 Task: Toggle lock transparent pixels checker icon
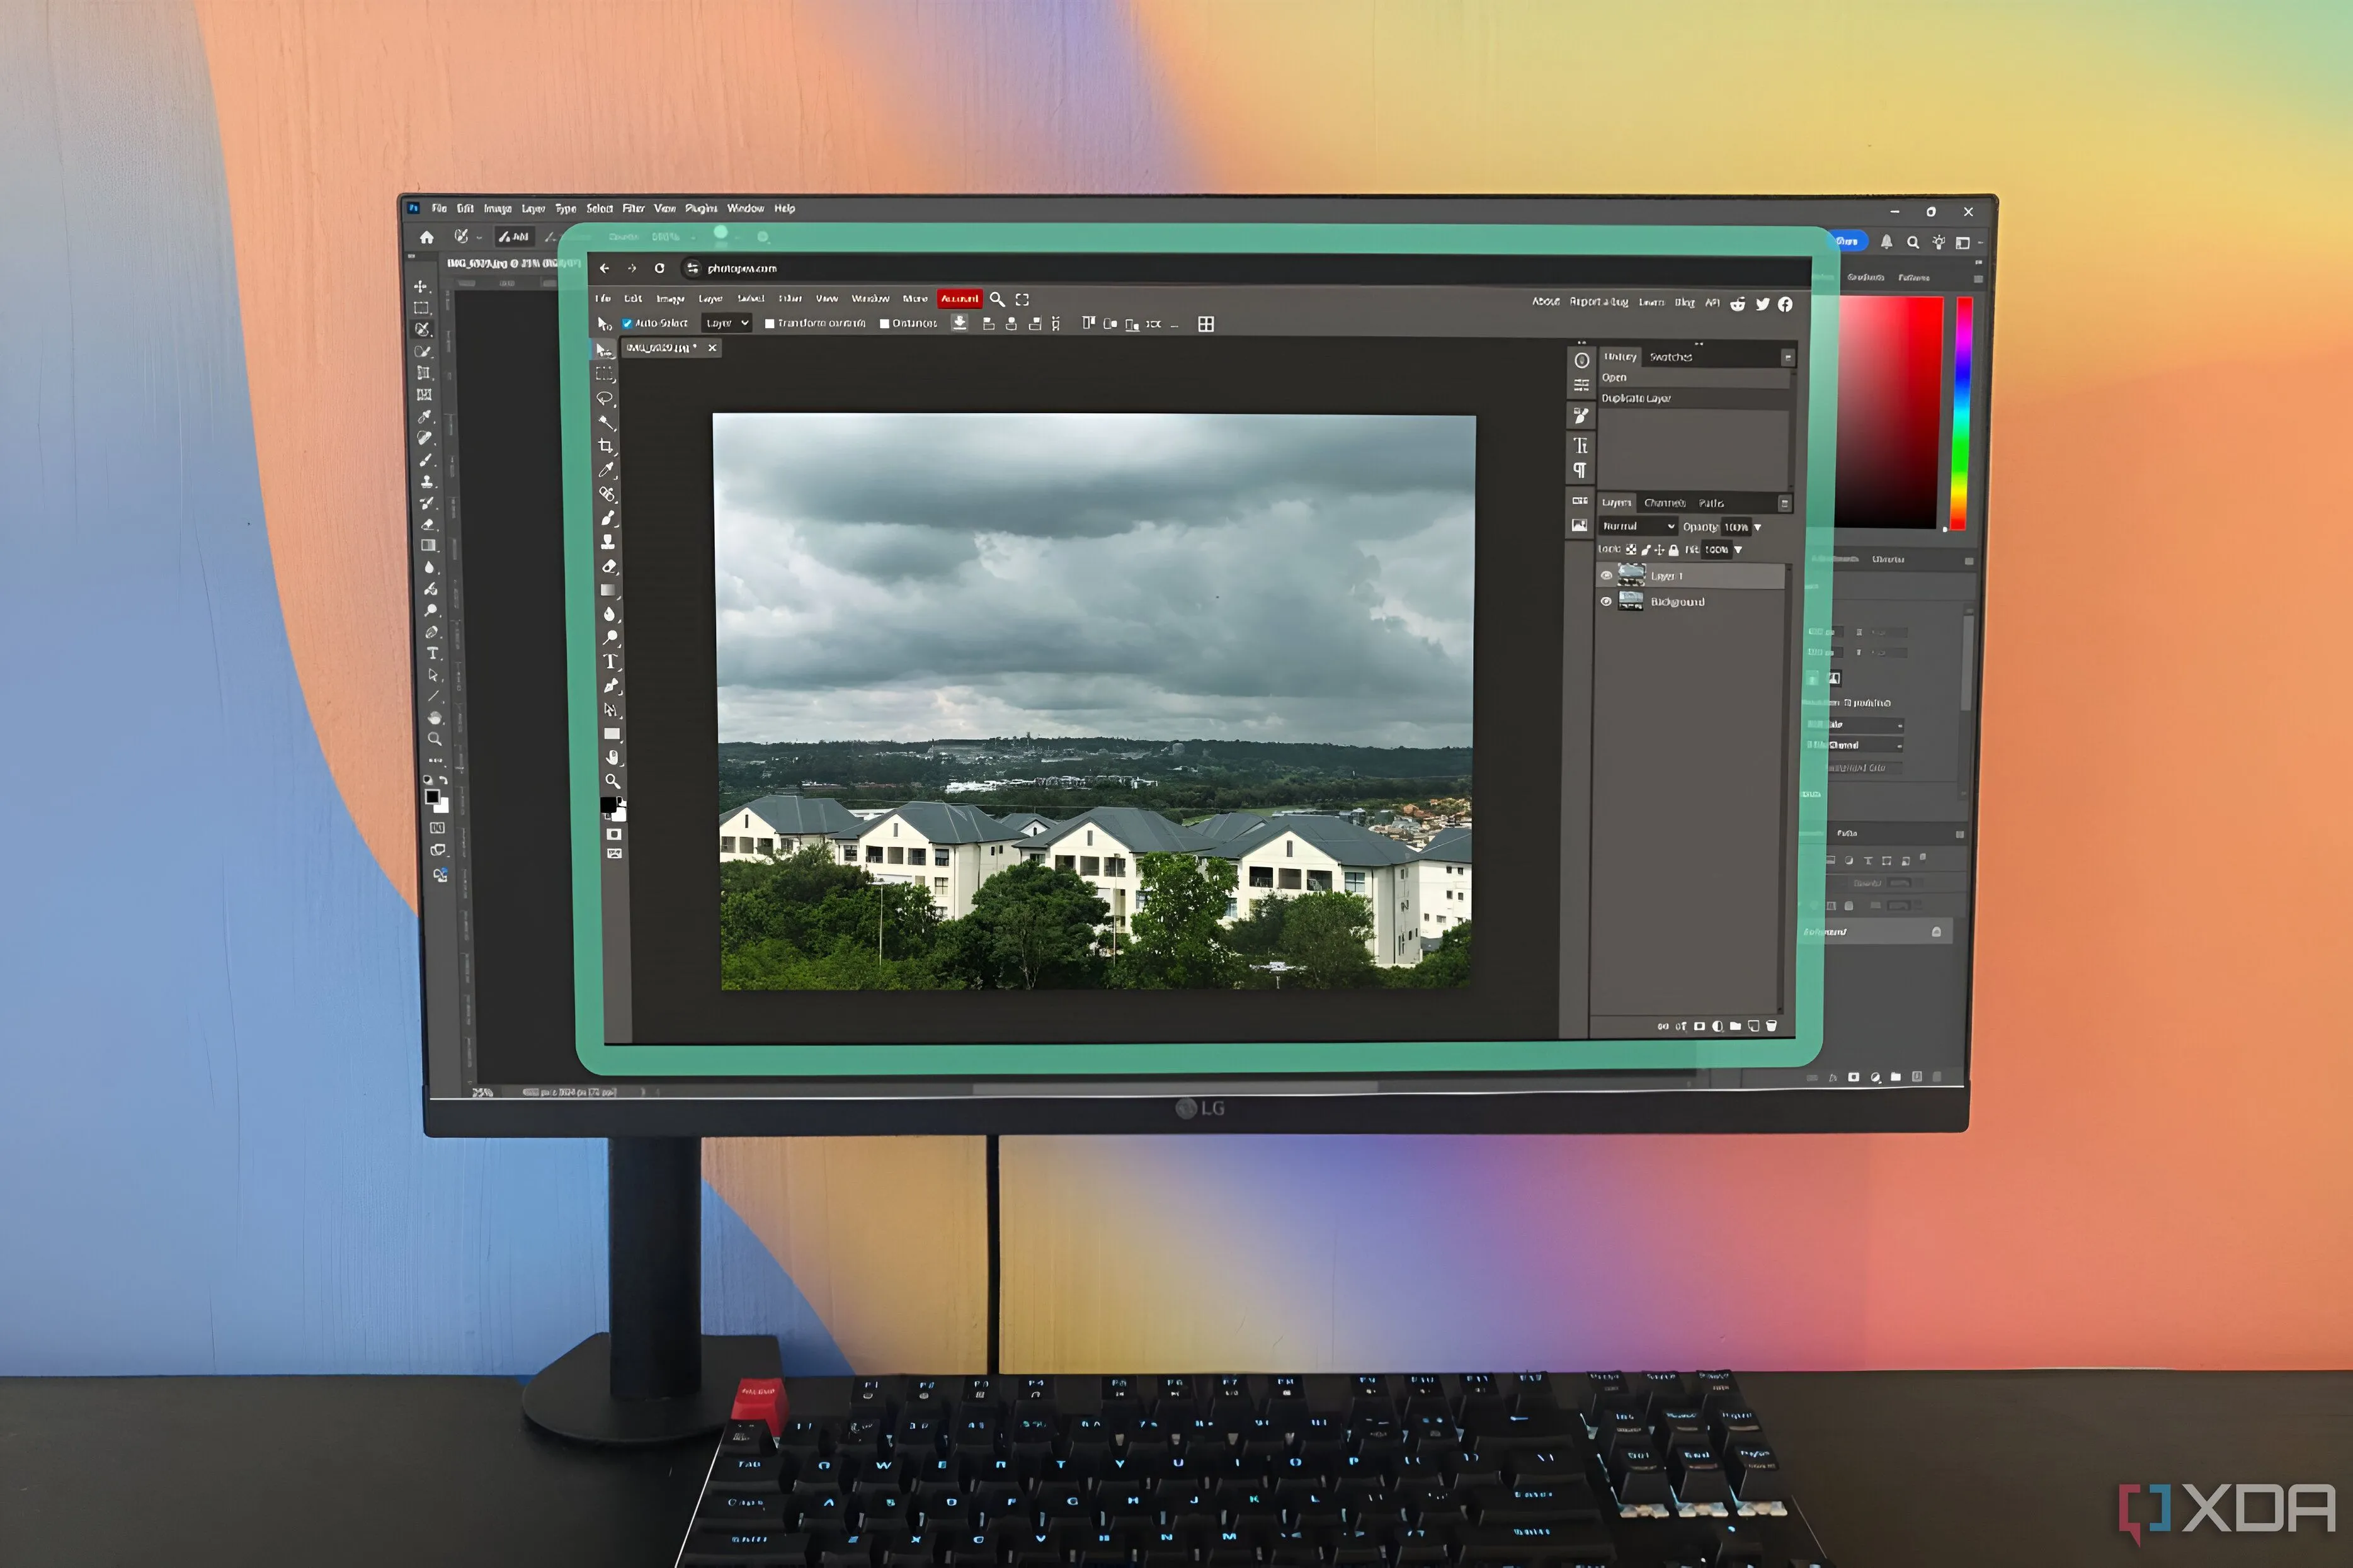point(1631,550)
